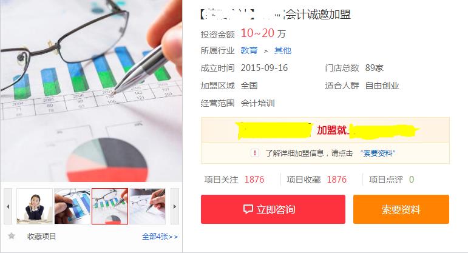The height and width of the screenshot is (253, 468).
Task: Click the large glasses chart main image
Action: point(91,90)
